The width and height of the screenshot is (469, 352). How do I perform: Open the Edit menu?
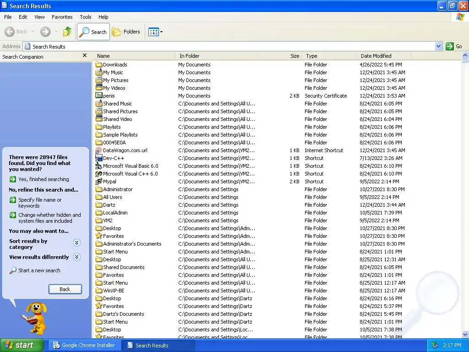(x=23, y=17)
